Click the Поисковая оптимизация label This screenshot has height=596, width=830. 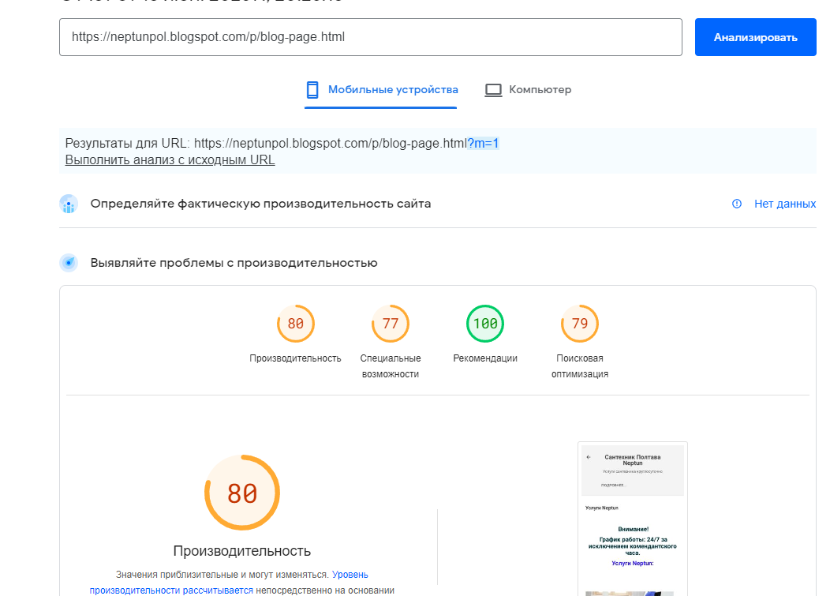coord(580,366)
